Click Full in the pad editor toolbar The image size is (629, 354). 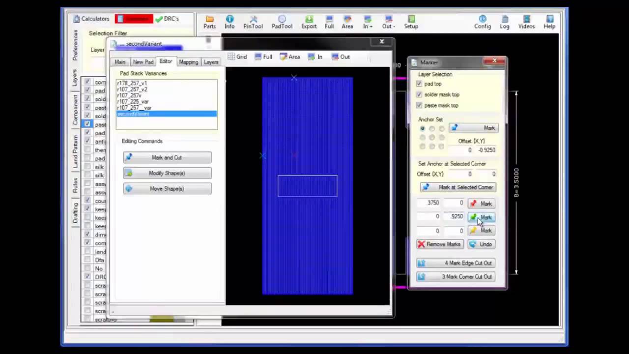click(x=263, y=57)
